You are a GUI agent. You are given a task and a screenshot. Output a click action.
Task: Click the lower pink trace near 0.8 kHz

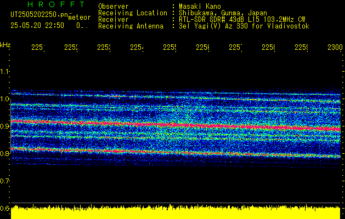pyautogui.click(x=176, y=152)
